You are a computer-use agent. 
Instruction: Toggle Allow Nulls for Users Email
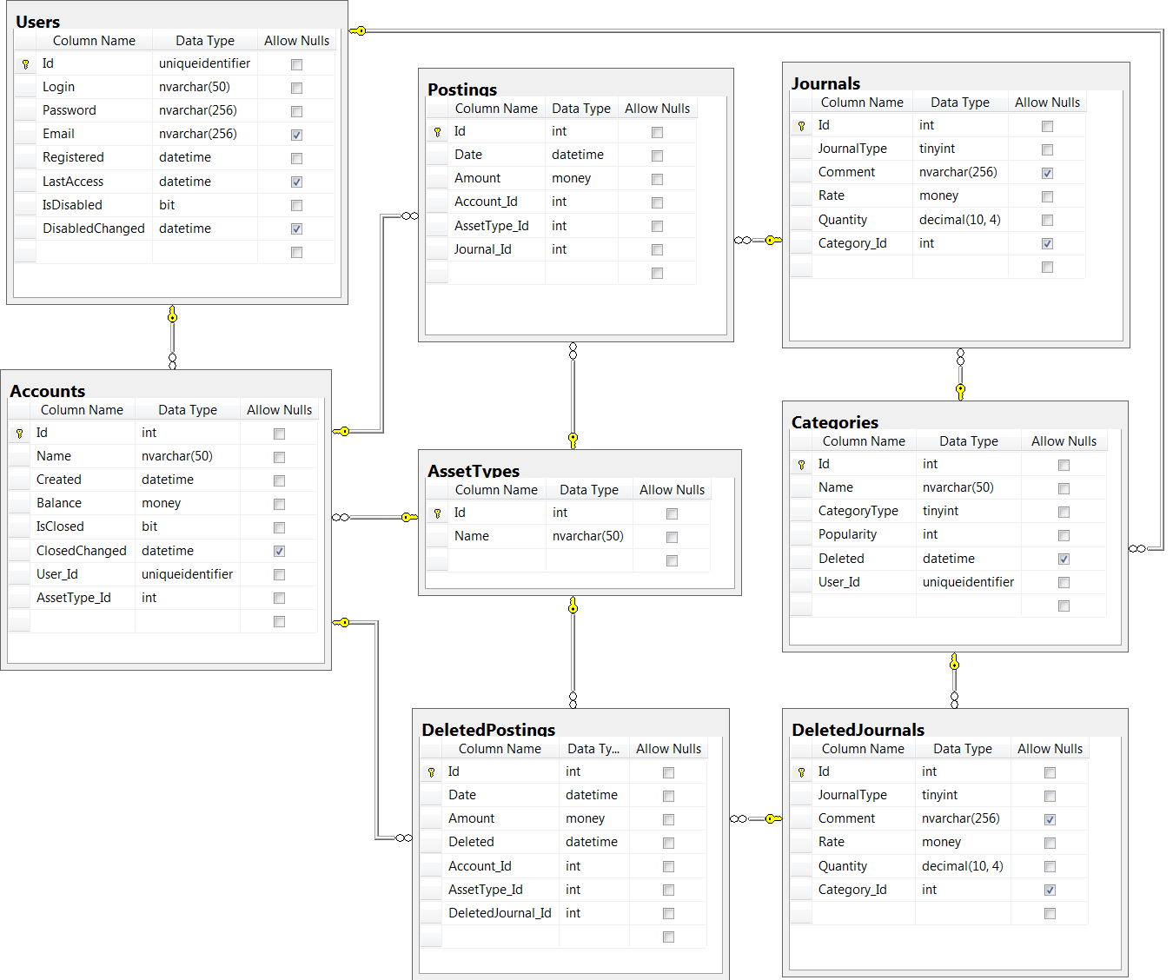pyautogui.click(x=296, y=135)
